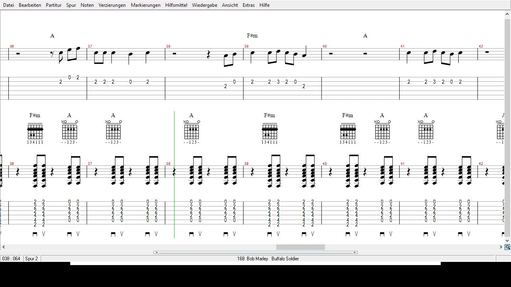
Task: Open the Extras menu
Action: click(249, 5)
